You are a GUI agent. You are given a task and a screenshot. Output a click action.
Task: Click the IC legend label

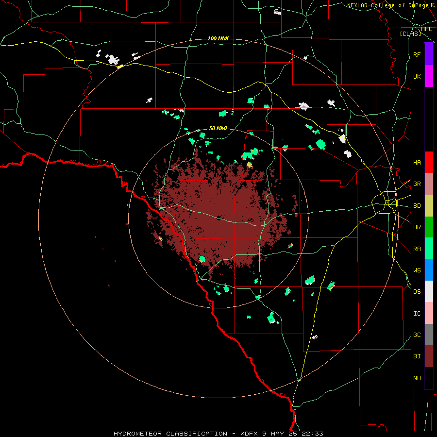click(x=417, y=313)
